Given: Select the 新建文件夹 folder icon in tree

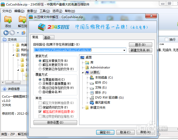Looking at the screenshot, I should (87, 108).
